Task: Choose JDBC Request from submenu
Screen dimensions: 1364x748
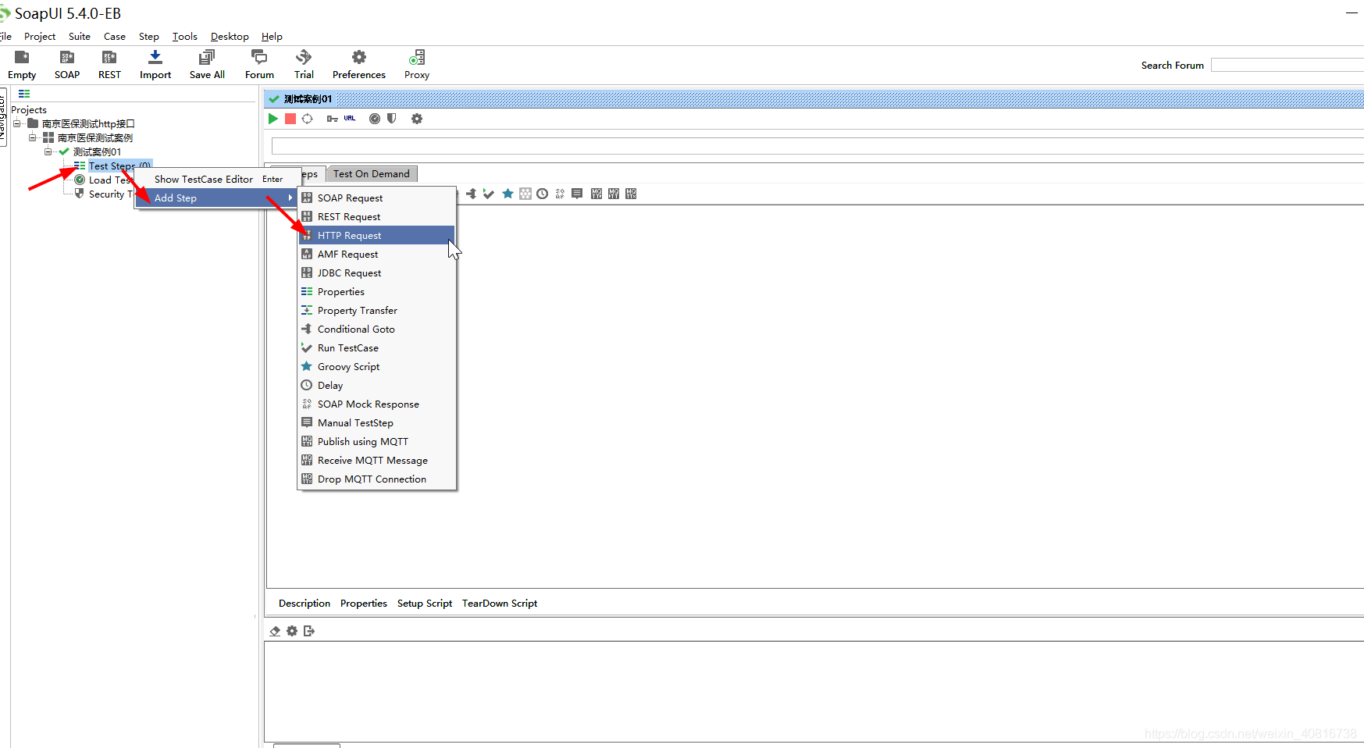Action: (376, 272)
